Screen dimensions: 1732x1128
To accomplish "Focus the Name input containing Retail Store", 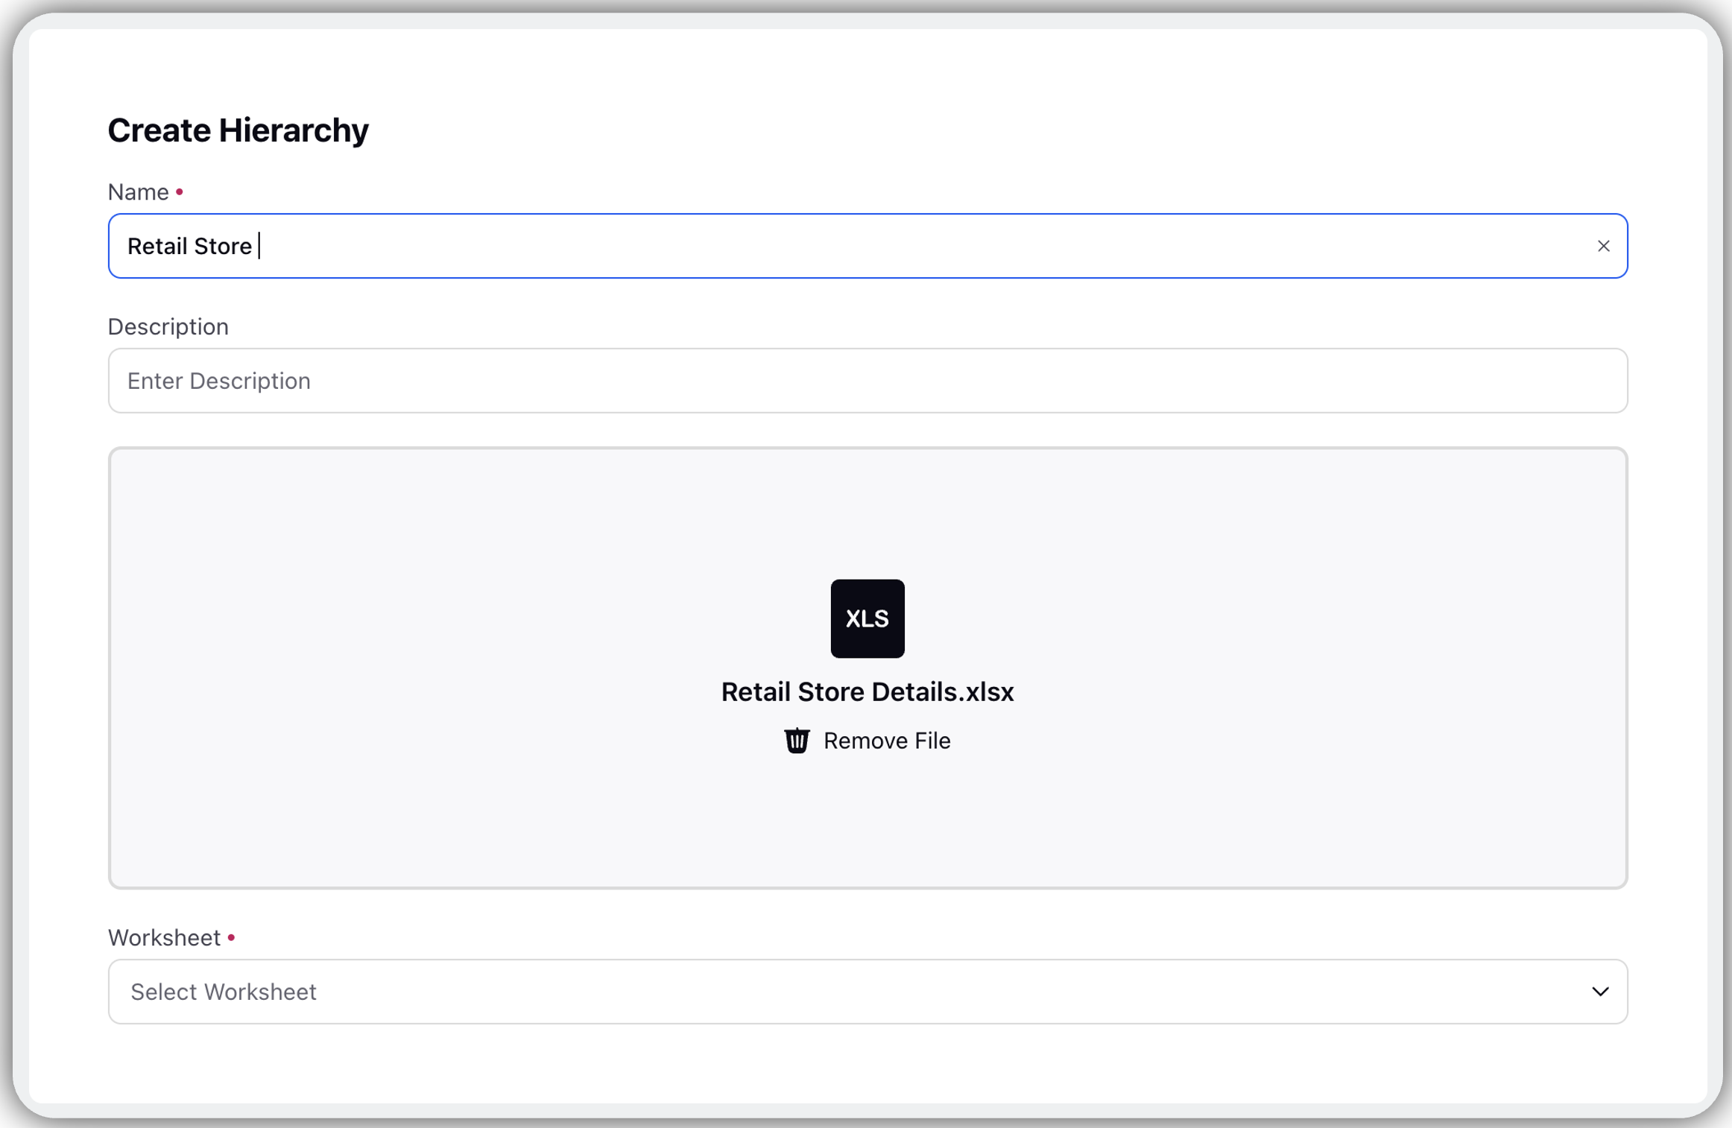I will 867,246.
